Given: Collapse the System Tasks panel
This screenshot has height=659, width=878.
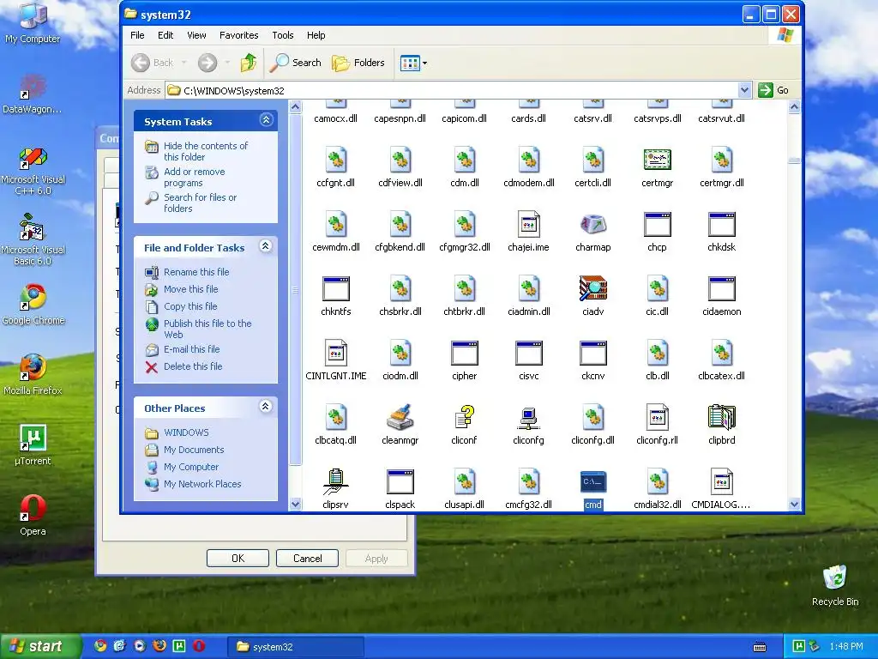Looking at the screenshot, I should click(x=266, y=119).
